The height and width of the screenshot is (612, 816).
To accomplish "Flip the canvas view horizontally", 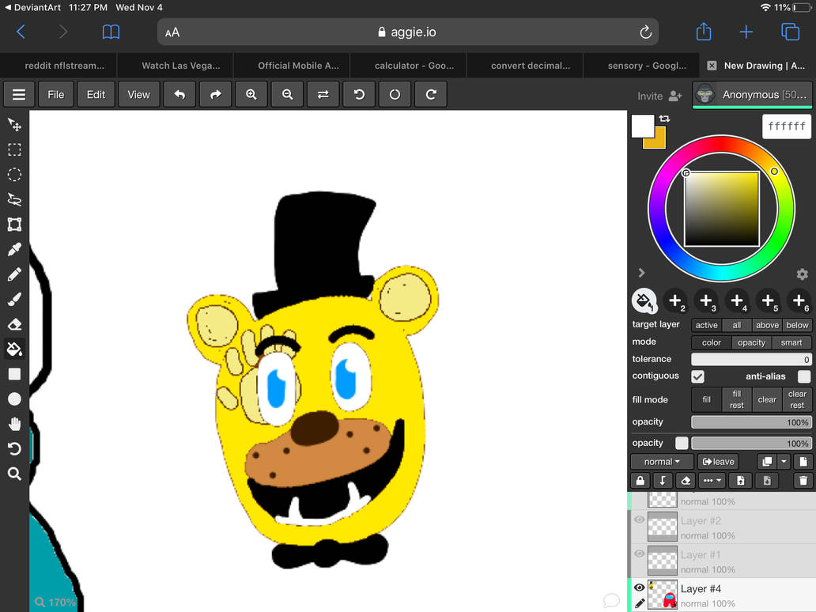I will tap(323, 95).
